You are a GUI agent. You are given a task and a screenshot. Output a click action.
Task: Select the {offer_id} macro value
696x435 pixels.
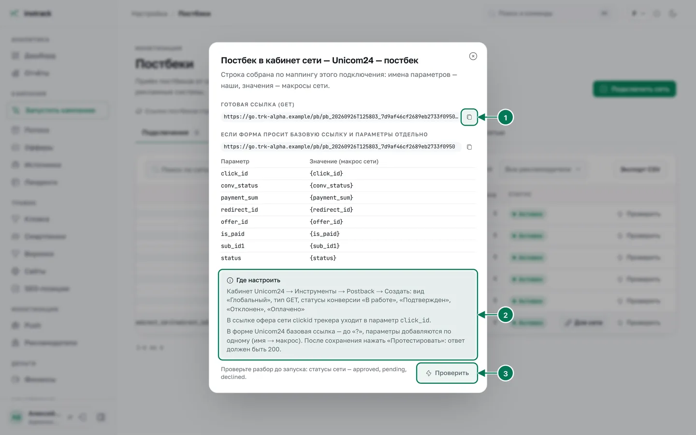point(326,222)
